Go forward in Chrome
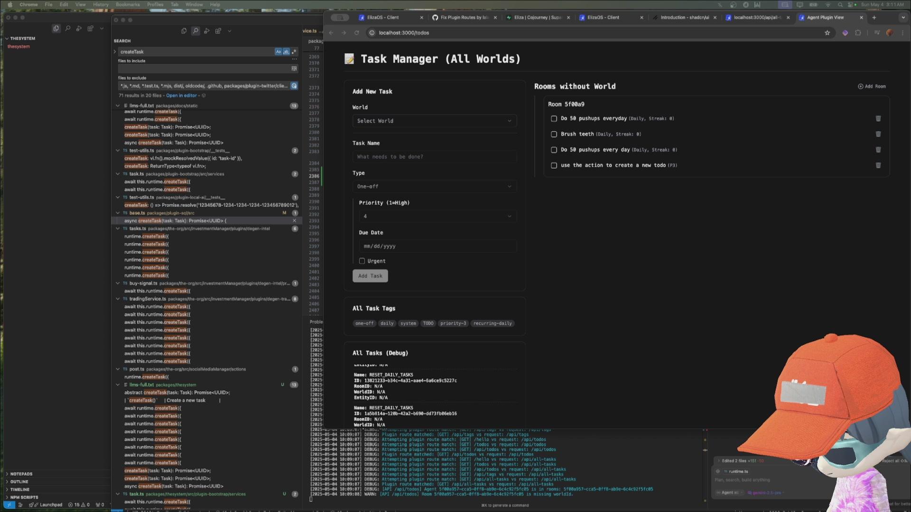Image resolution: width=911 pixels, height=512 pixels. 344,33
